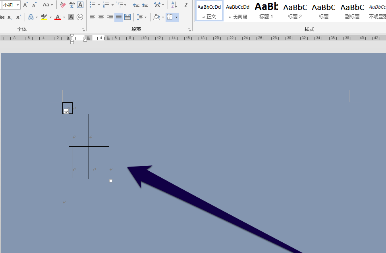
Task: Expand the Text Effects dropdown arrow
Action: [x=37, y=17]
